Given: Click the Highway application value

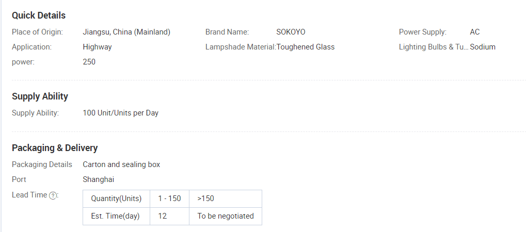Looking at the screenshot, I should (97, 47).
